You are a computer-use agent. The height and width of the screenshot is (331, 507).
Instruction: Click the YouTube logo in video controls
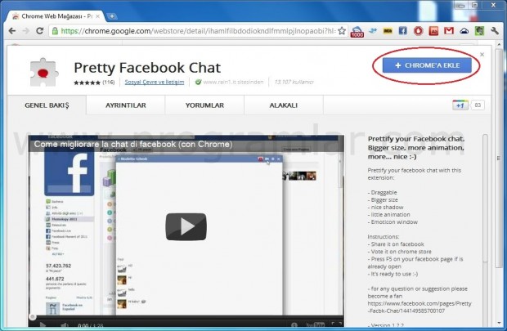[316, 324]
